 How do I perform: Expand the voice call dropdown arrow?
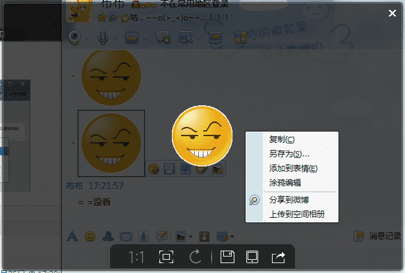(x=115, y=38)
